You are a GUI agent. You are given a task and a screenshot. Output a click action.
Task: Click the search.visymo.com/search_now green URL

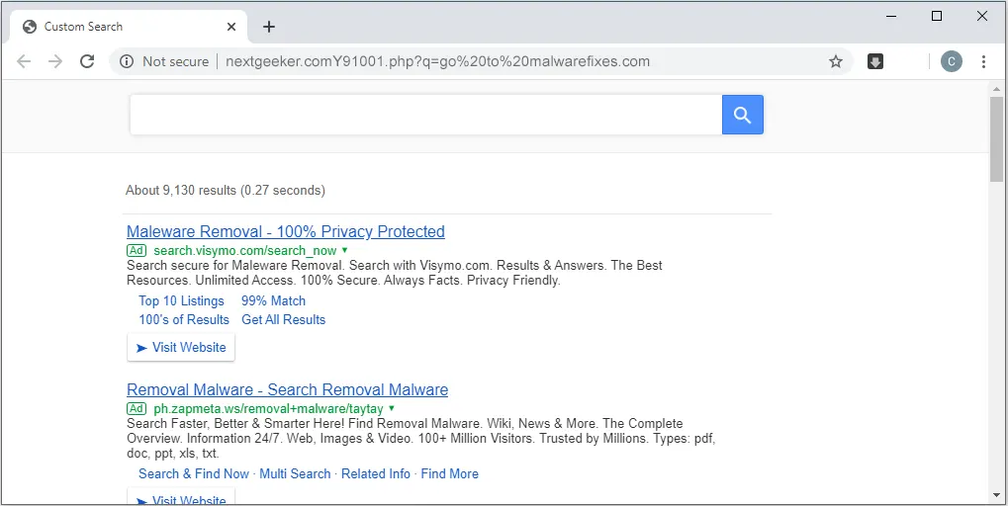pos(245,250)
